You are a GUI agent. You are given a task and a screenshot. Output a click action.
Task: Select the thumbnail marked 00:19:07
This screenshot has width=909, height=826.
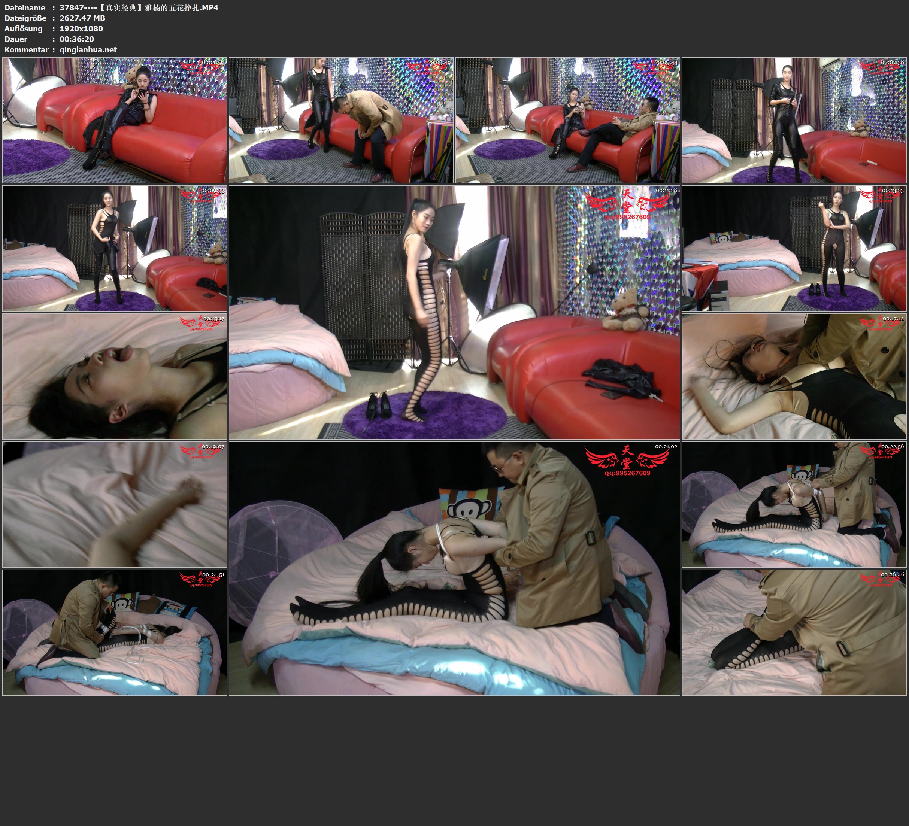(x=115, y=504)
